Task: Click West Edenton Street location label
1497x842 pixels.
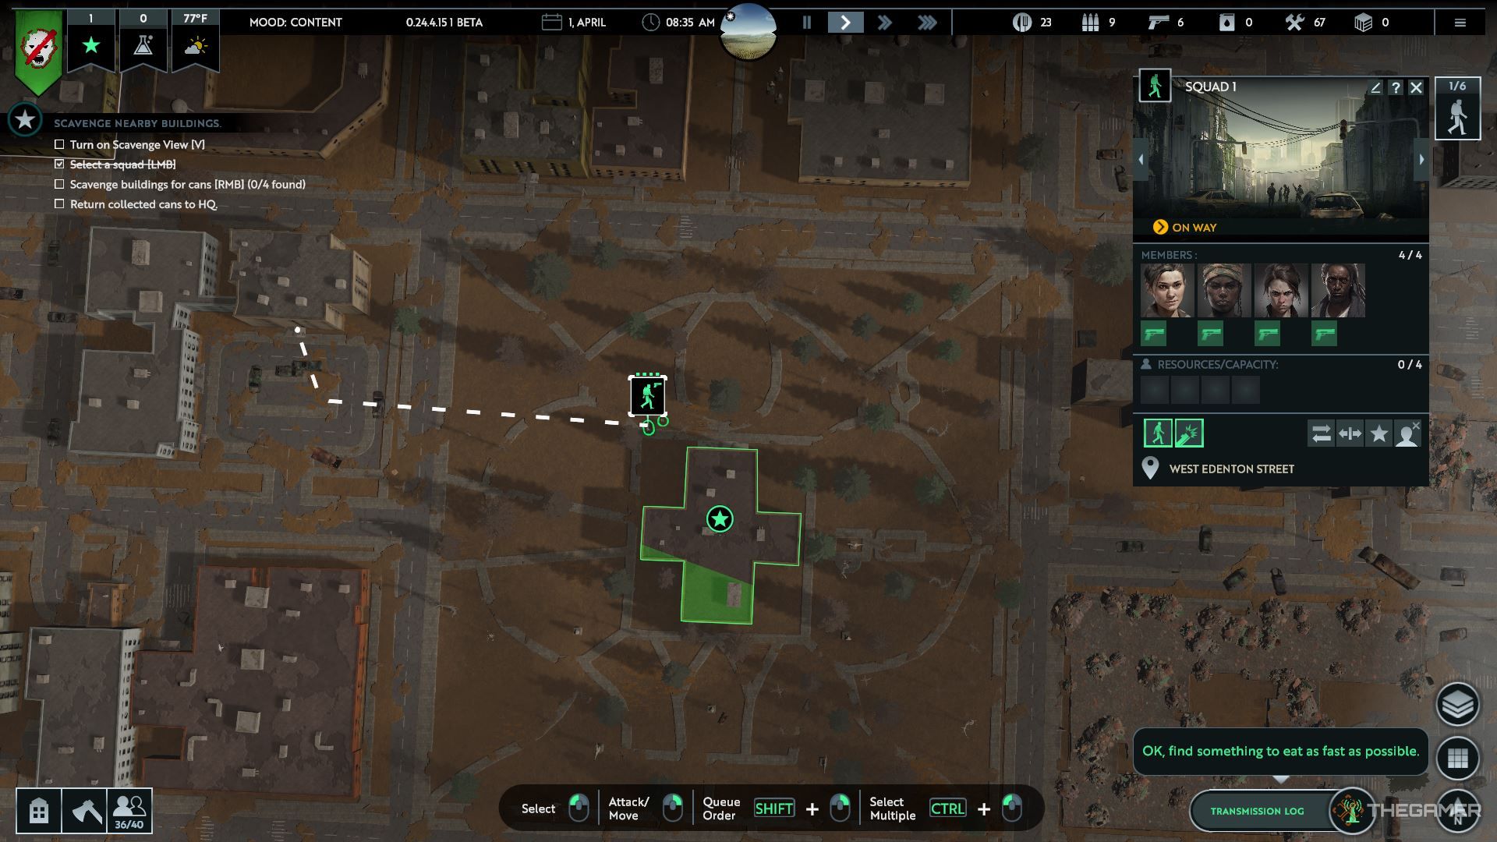Action: pyautogui.click(x=1230, y=469)
